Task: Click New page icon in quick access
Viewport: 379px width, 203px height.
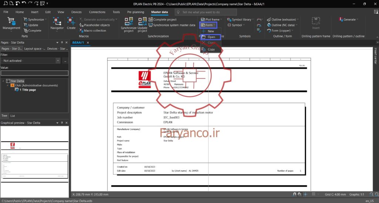Action: pos(6,3)
